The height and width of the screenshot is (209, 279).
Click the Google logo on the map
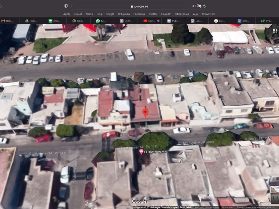point(139,201)
